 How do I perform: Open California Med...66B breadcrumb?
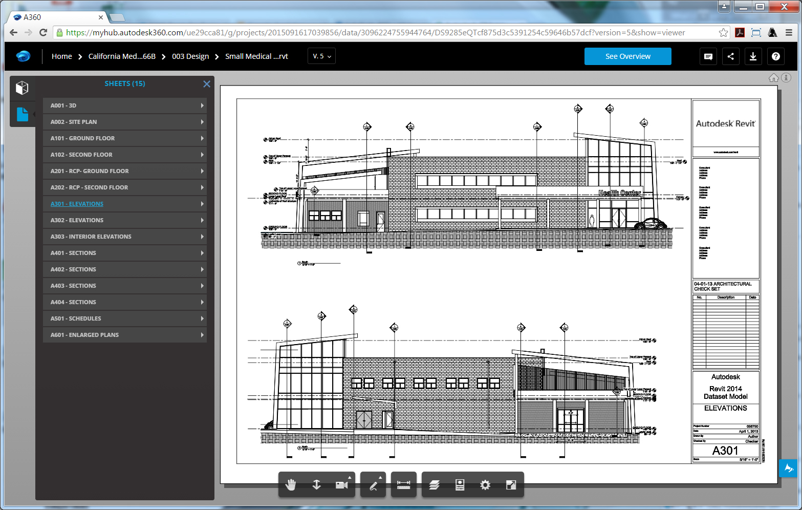(122, 56)
